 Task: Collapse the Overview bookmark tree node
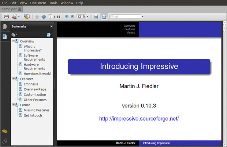tap(14, 41)
